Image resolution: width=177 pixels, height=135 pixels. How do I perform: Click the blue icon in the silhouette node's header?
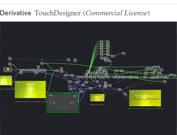tap(16, 82)
